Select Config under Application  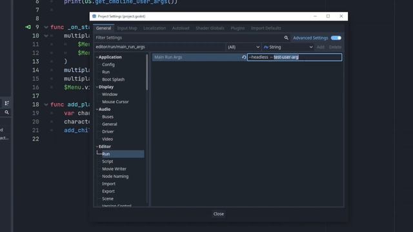coord(108,64)
